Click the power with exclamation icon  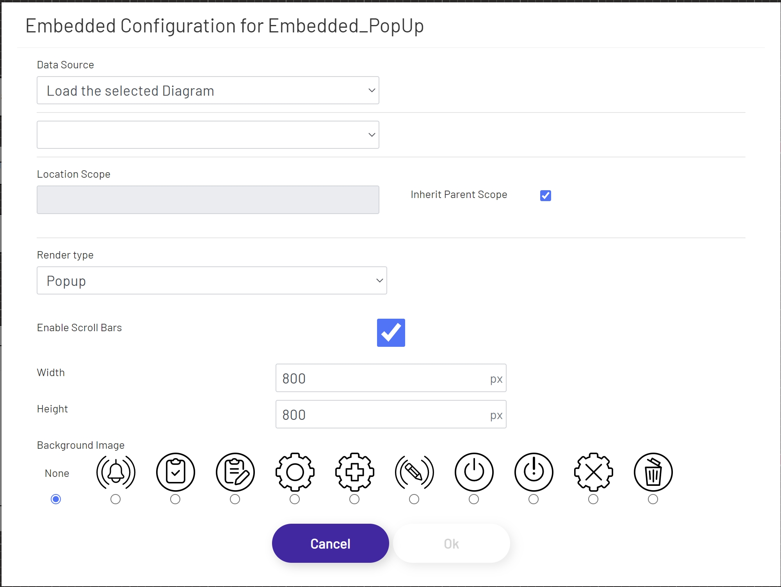click(x=533, y=472)
